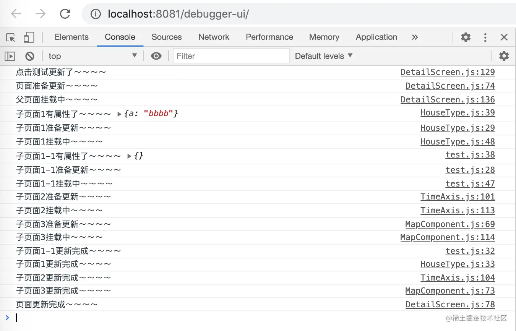Expand the empty {} logged object
The width and height of the screenshot is (516, 331).
point(130,156)
